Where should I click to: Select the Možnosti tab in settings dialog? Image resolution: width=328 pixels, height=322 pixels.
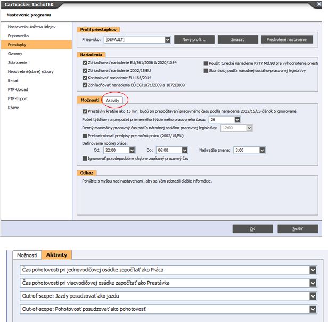(x=90, y=100)
